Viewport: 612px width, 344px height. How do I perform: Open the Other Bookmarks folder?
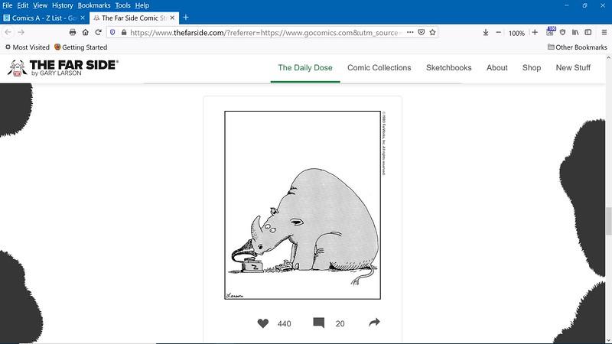[x=578, y=47]
